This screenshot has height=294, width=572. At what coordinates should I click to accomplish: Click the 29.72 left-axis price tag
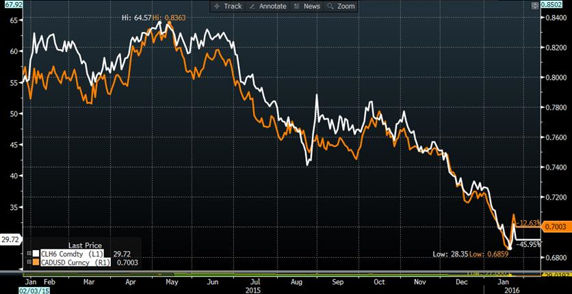tap(11, 240)
